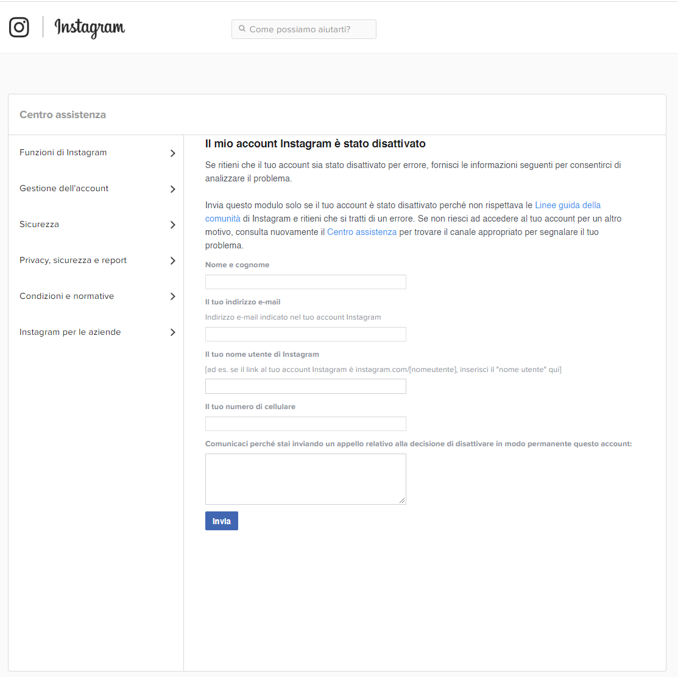The width and height of the screenshot is (678, 677).
Task: Expand Condizioni e normative chevron
Action: click(173, 296)
